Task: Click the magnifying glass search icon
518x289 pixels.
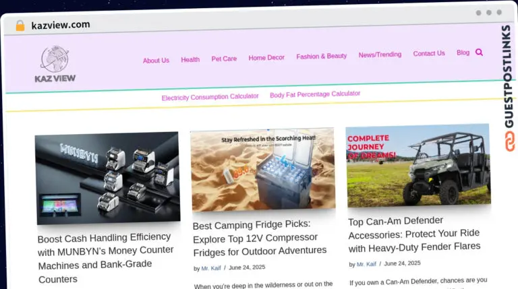Action: coord(479,52)
